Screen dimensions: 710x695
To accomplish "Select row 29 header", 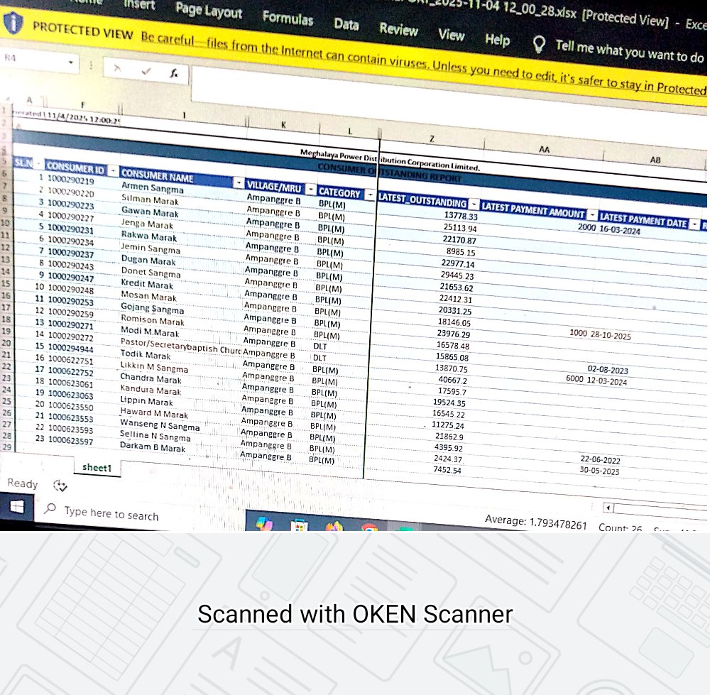I will point(7,447).
